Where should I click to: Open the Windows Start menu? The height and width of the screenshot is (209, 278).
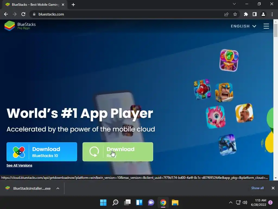click(103, 202)
